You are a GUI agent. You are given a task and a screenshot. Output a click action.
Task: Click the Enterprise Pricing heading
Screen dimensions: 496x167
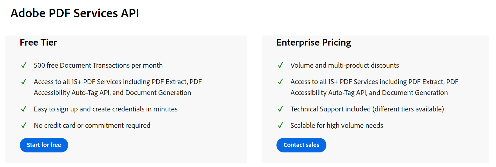click(314, 43)
